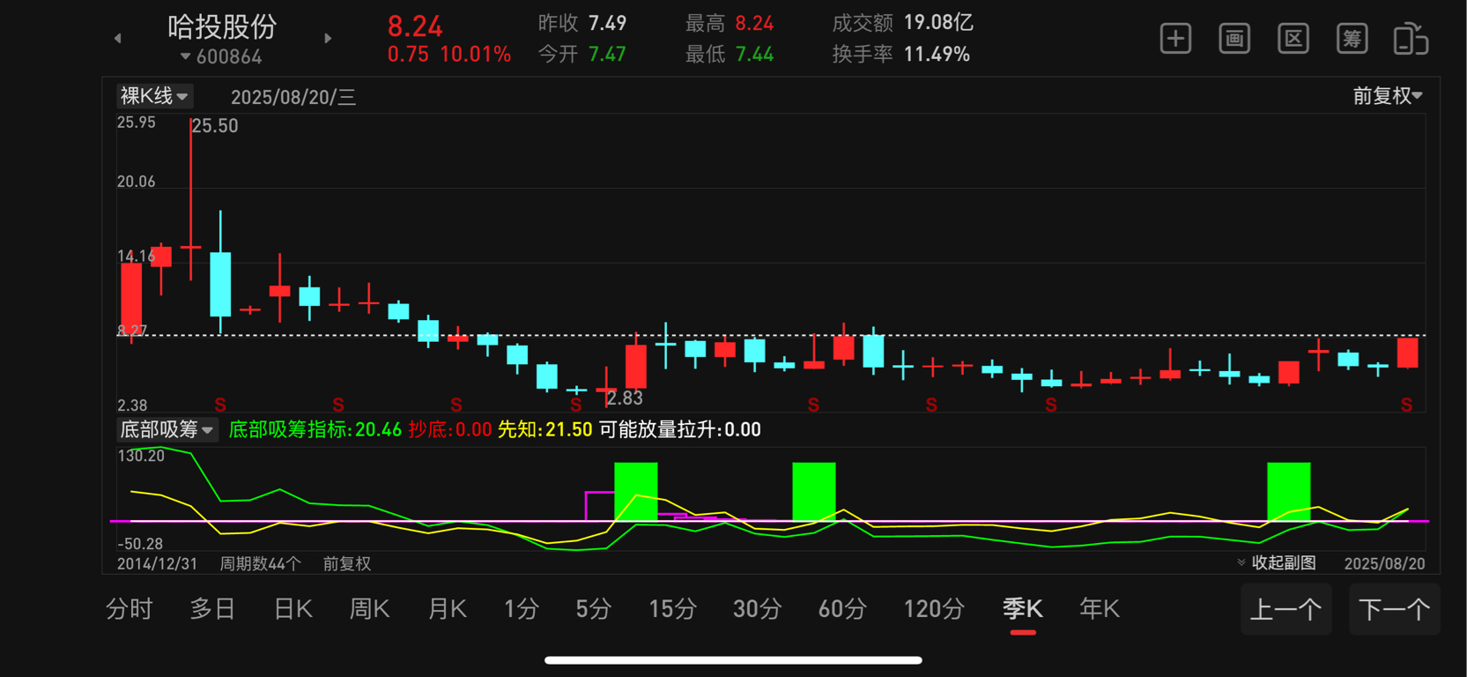Switch to the 30分 tab
The width and height of the screenshot is (1467, 677).
pos(757,609)
